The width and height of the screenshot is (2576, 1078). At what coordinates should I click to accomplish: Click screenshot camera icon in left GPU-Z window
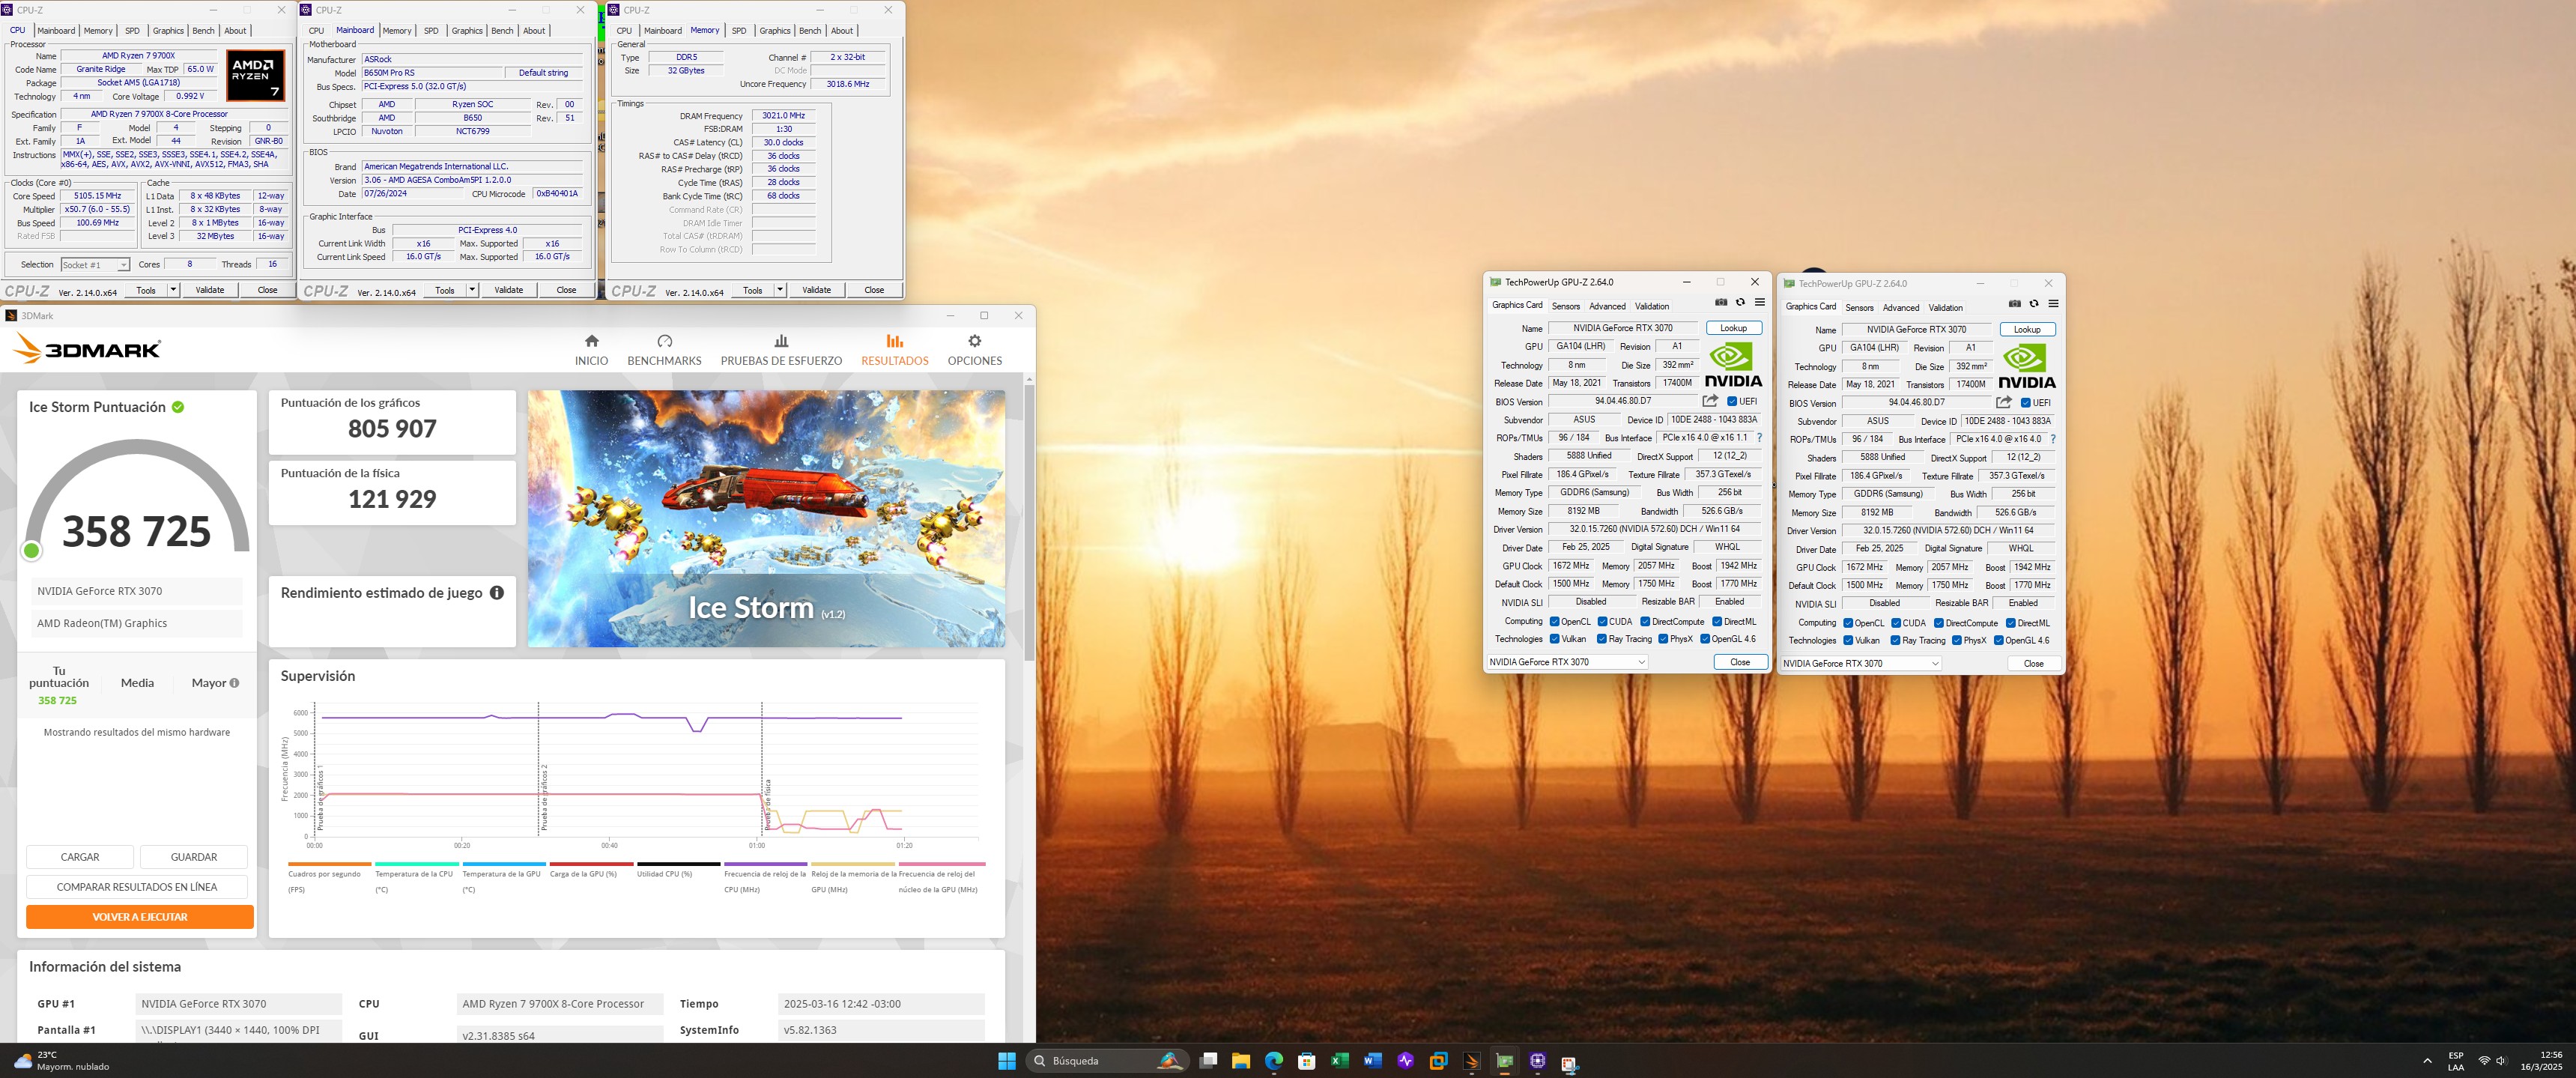pos(1721,302)
